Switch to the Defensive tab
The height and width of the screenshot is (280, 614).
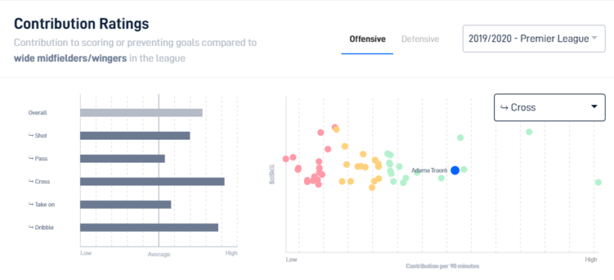click(x=420, y=39)
